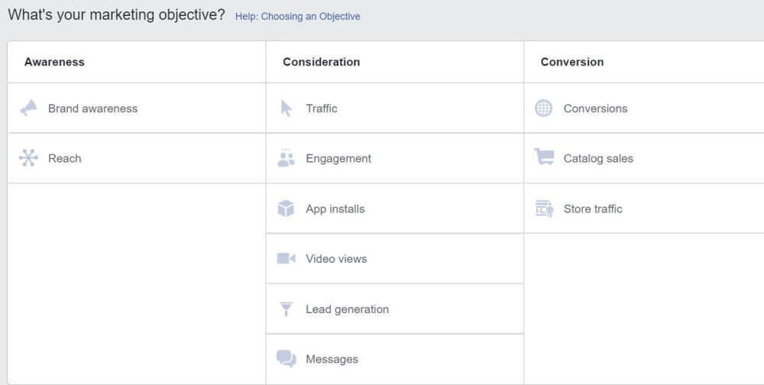This screenshot has height=385, width=764.
Task: Click the Conversions globe icon
Action: pyautogui.click(x=544, y=108)
